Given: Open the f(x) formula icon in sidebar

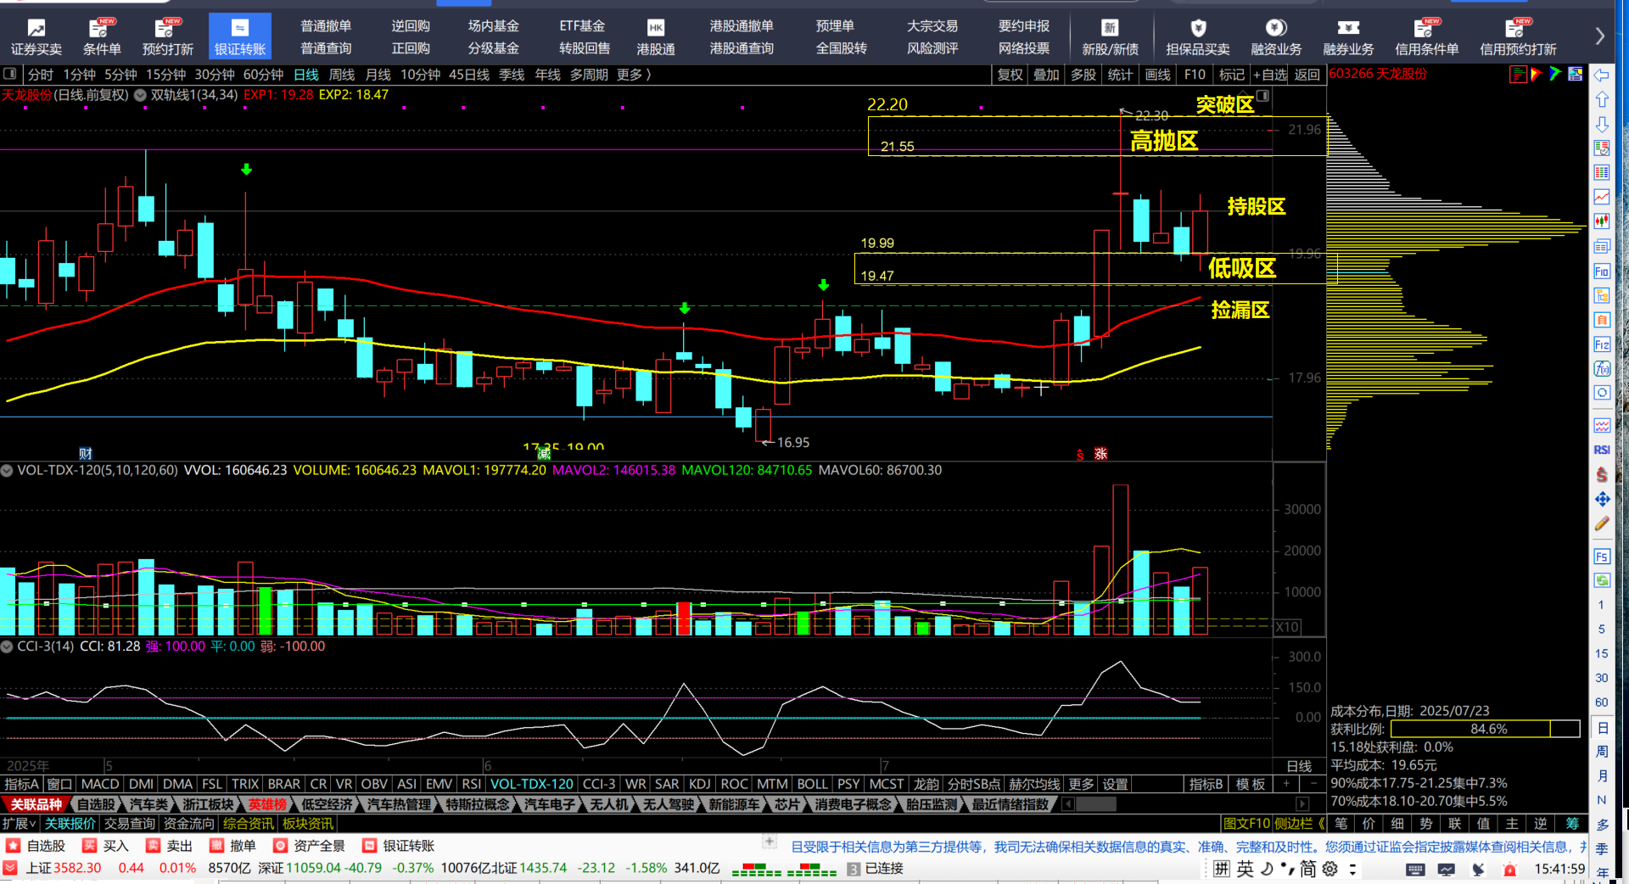Looking at the screenshot, I should point(1602,368).
